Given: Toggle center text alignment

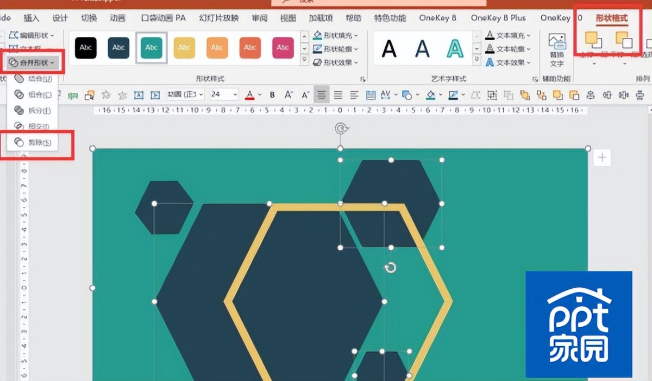Looking at the screenshot, I should 322,95.
